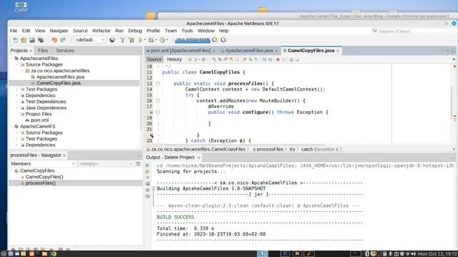
Task: Click the first profiler icon after memory bar
Action: pos(215,40)
